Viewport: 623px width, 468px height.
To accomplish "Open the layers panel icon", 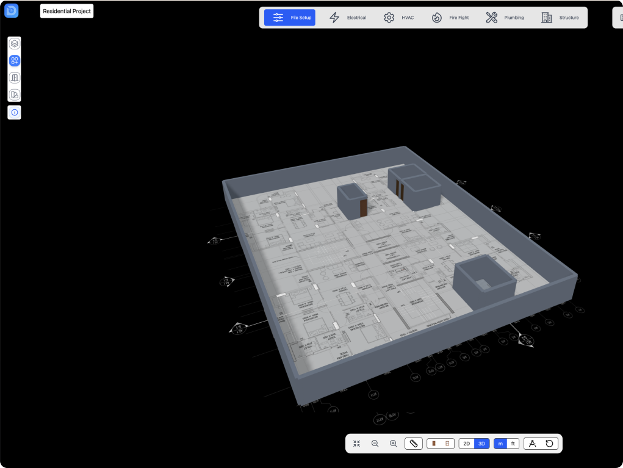I will (15, 44).
